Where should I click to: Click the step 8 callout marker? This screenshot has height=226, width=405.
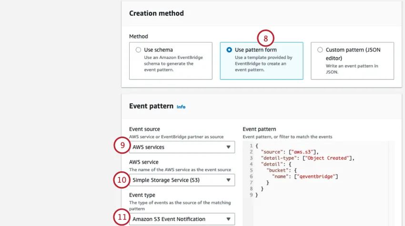(266, 37)
